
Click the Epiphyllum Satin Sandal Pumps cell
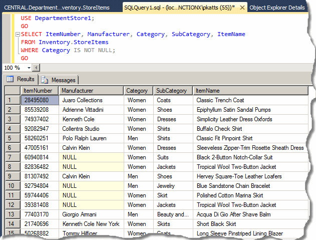pyautogui.click(x=250, y=110)
